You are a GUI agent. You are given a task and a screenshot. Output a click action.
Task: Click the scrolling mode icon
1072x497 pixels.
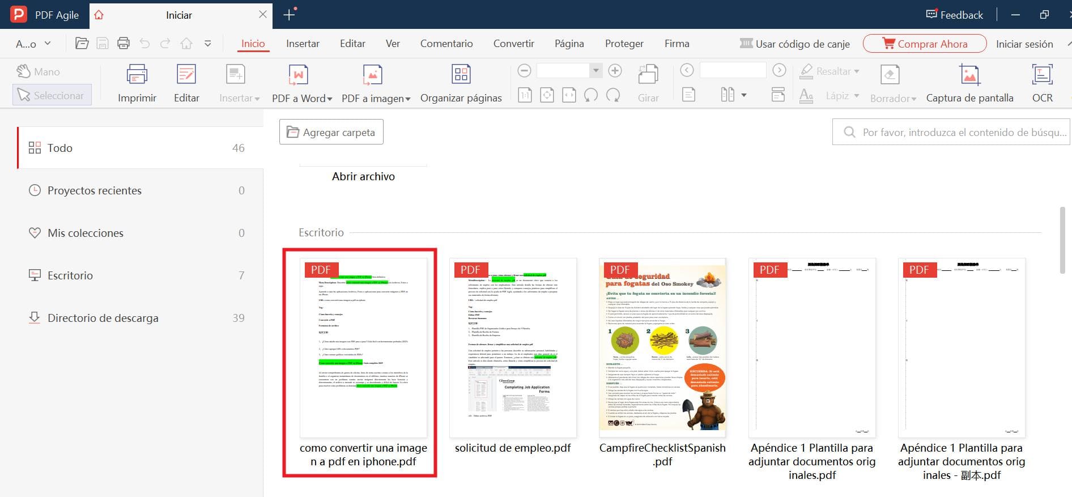coord(779,95)
